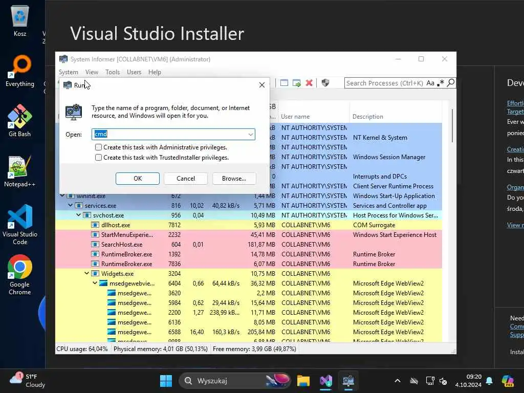Open the Notepad++ desktop shortcut

[x=20, y=171]
